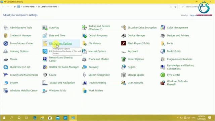215x121 pixels.
Task: Select Control Panel breadcrumb
Action: click(29, 7)
